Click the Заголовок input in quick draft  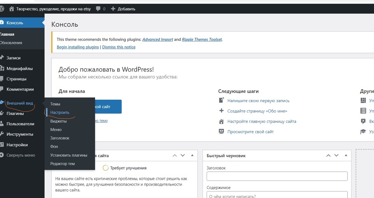(277, 176)
